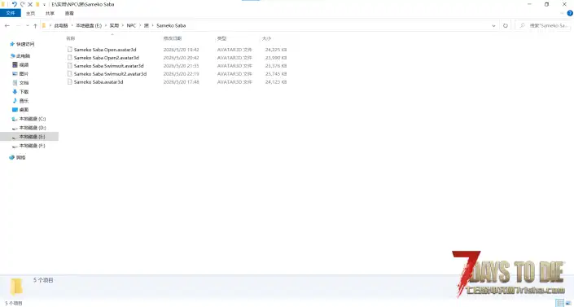
Task: Click the size cell 24,123 KB
Action: pyautogui.click(x=276, y=82)
